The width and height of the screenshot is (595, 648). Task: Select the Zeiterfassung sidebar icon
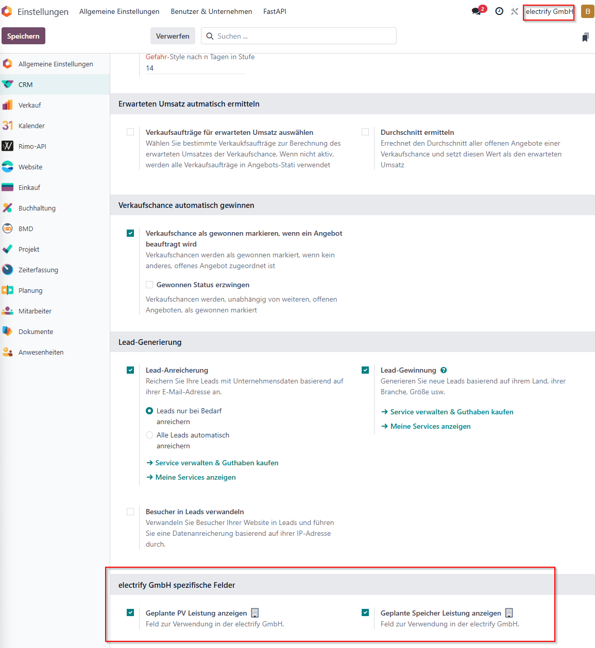tap(7, 270)
